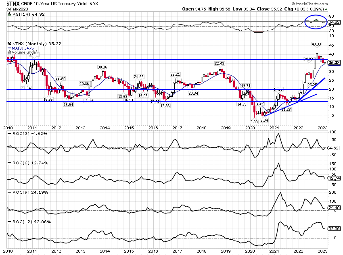
Task: Click the 19.05 low label
Action: tap(143, 95)
